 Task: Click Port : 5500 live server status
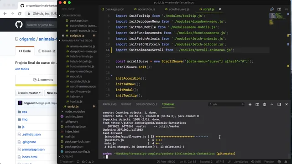coord(166,162)
